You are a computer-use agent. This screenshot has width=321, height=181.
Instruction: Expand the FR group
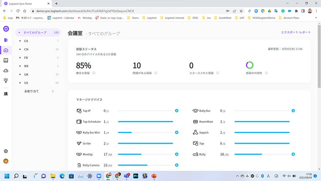point(20,58)
